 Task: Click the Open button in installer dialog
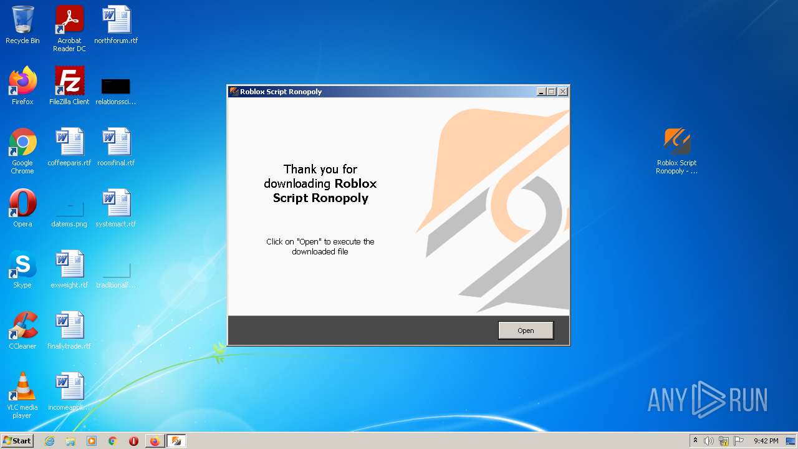(526, 331)
